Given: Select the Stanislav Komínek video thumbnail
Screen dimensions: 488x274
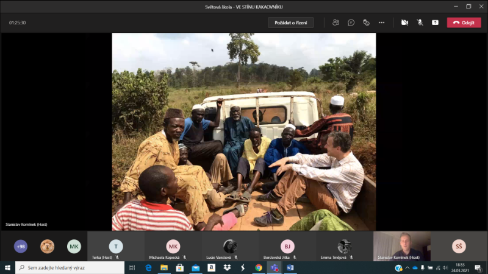Looking at the screenshot, I should pos(401,246).
